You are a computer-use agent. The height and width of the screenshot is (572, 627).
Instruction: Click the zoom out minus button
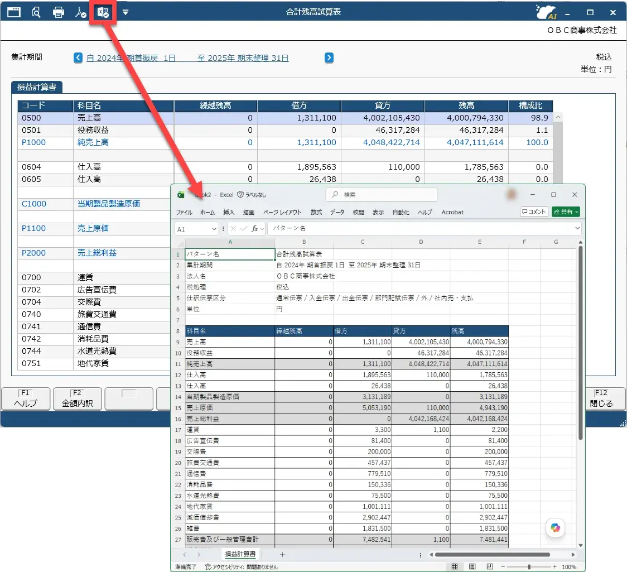pos(503,567)
